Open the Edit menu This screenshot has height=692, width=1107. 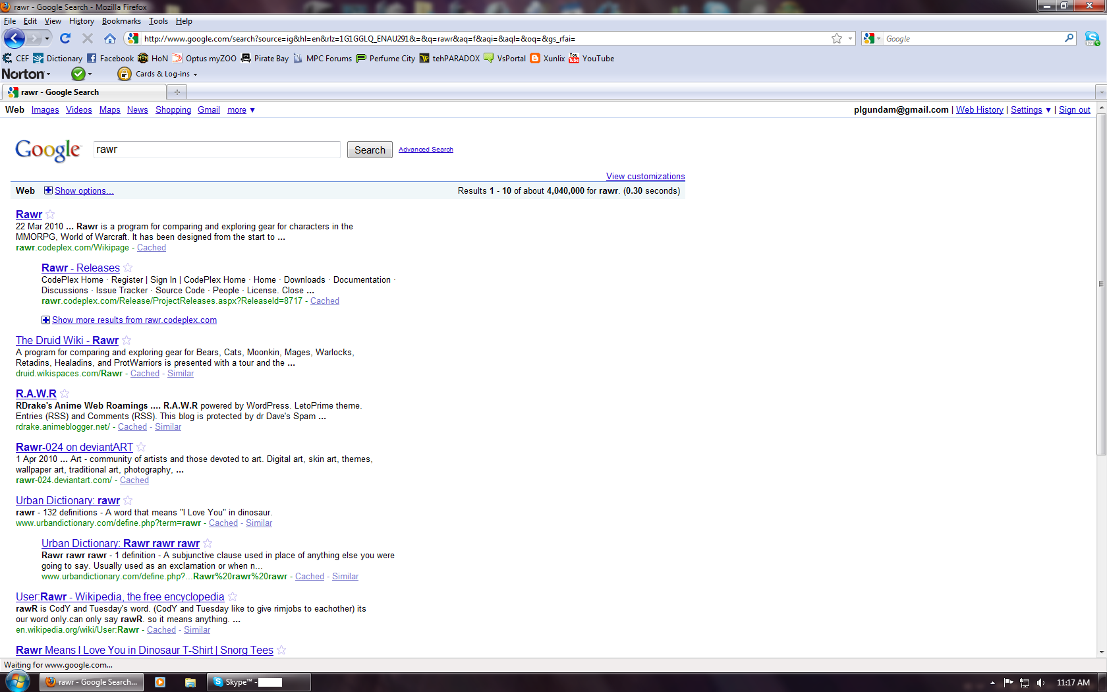[x=30, y=21]
